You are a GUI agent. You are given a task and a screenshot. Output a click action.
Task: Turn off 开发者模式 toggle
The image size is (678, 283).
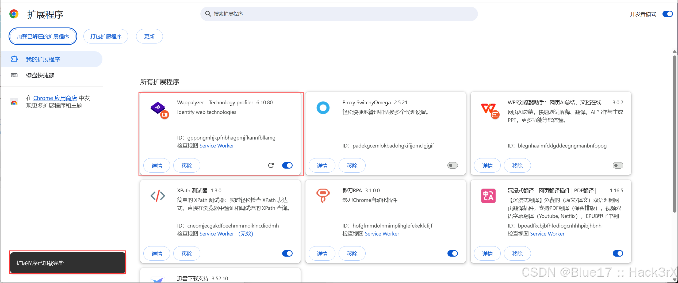[668, 14]
